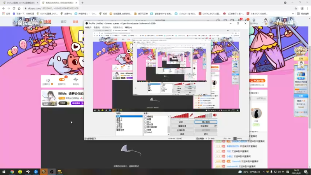This screenshot has height=175, width=311.
Task: Open GeminiR username in chat
Action: [236, 161]
